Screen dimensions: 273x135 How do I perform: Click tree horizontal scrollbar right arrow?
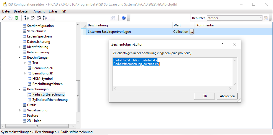(x=73, y=126)
